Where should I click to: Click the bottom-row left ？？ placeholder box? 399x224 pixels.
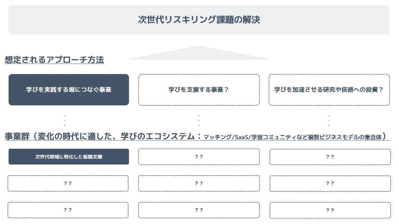[x=68, y=210]
